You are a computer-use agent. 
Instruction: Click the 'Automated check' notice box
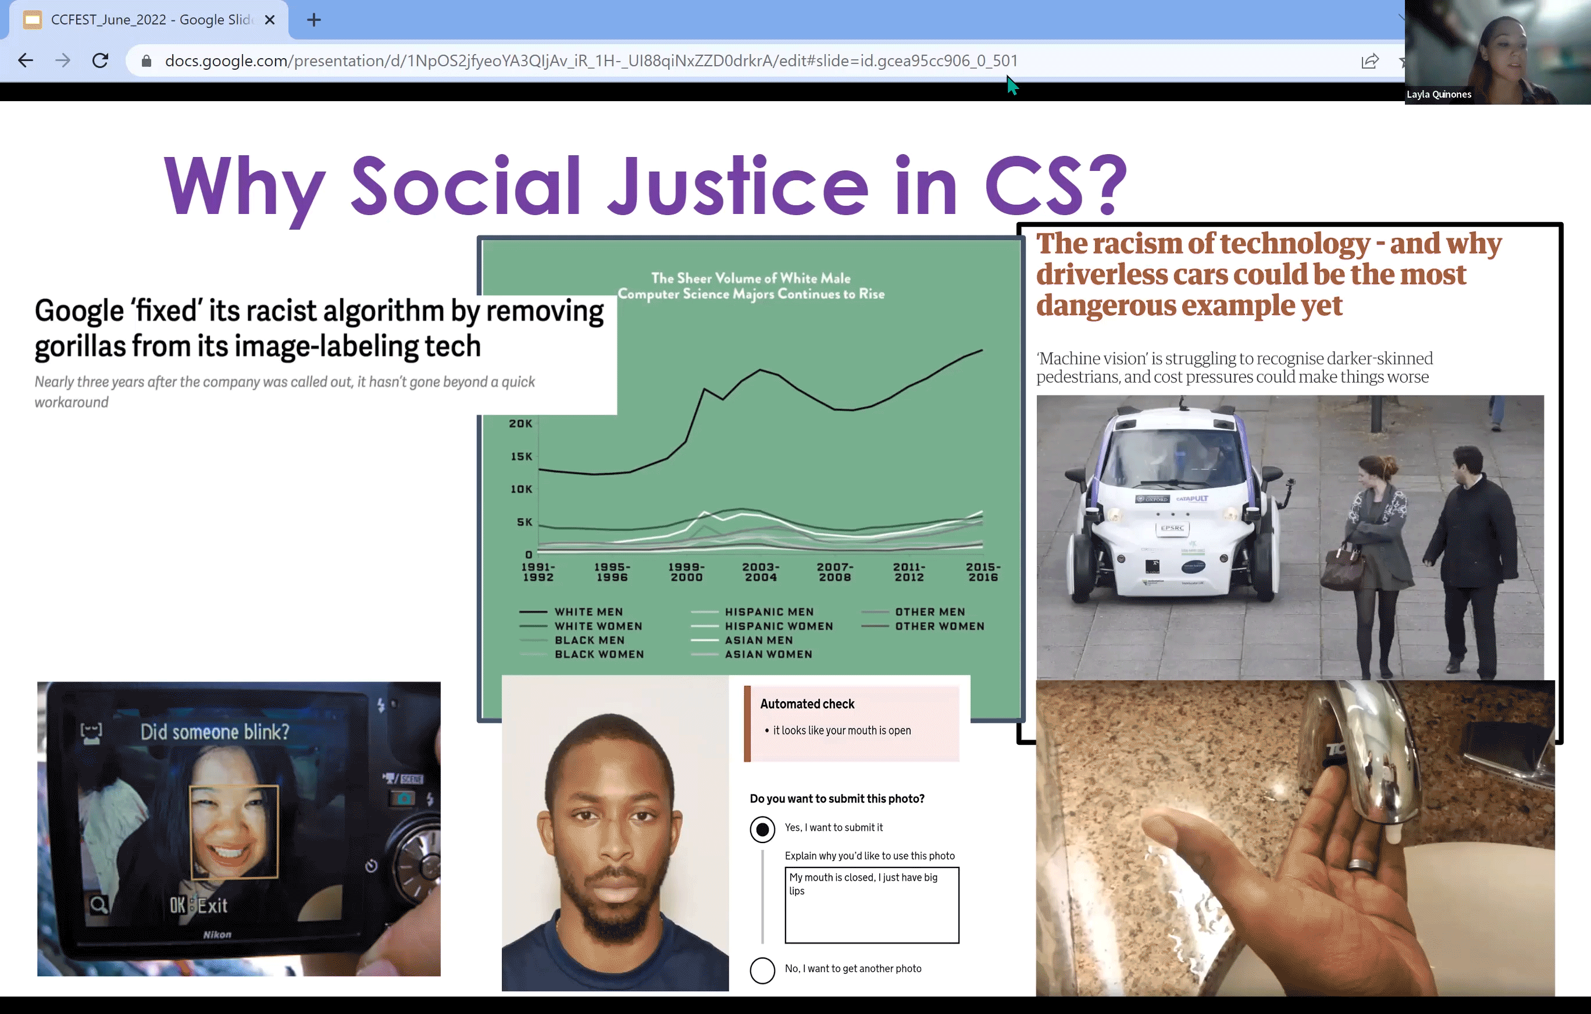(852, 723)
